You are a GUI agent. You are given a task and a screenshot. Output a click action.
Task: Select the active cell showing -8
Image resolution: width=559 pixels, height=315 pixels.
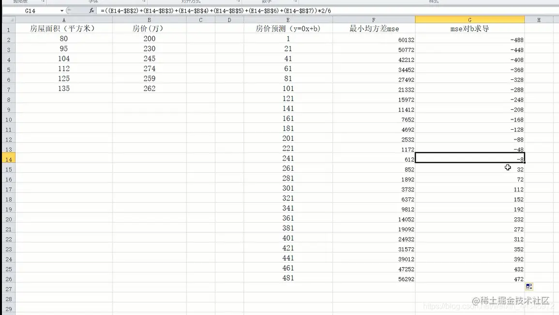(470, 158)
